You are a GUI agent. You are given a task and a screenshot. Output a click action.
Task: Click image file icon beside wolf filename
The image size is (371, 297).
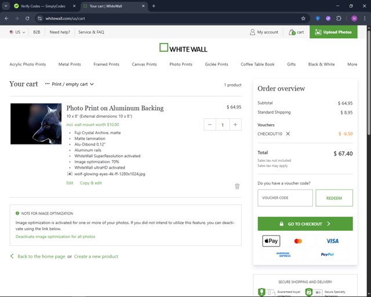(70, 174)
